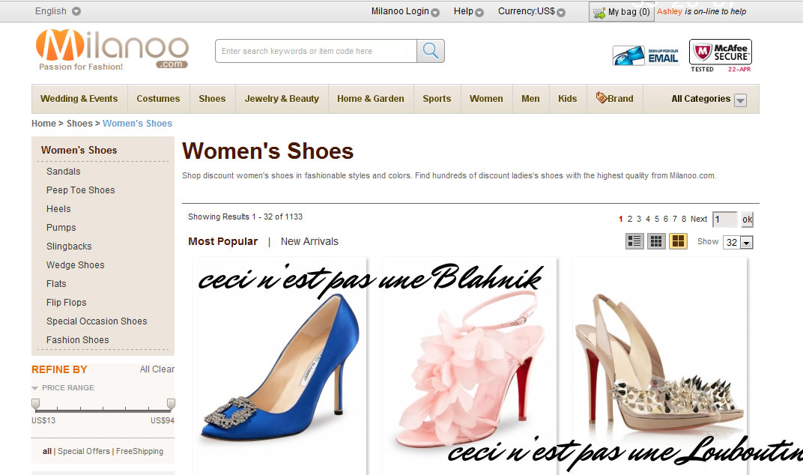The width and height of the screenshot is (803, 475).
Task: Open Sandals category in sidebar
Action: 64,171
